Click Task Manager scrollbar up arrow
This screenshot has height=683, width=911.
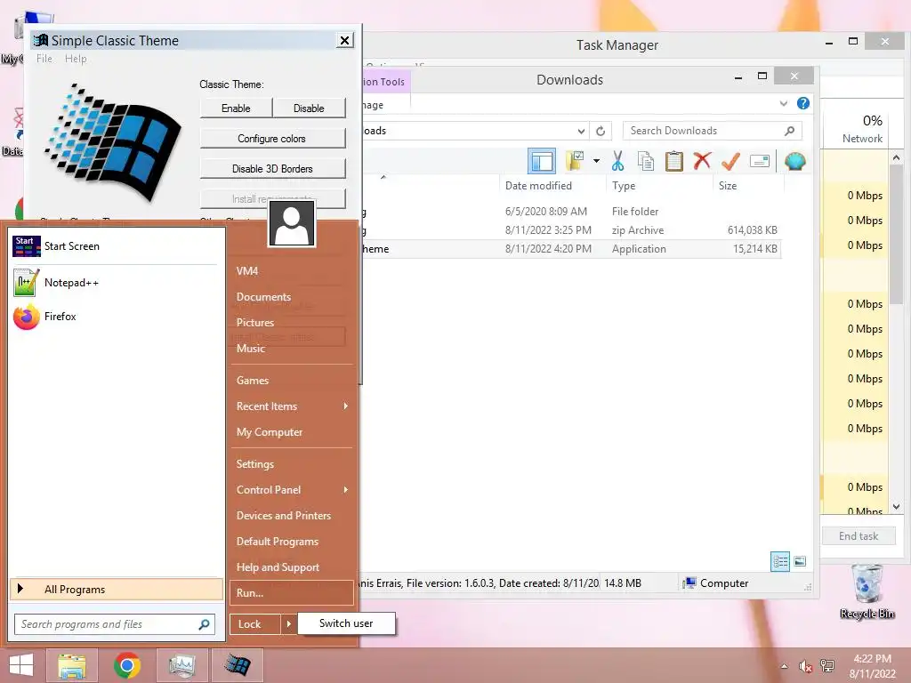pyautogui.click(x=897, y=157)
